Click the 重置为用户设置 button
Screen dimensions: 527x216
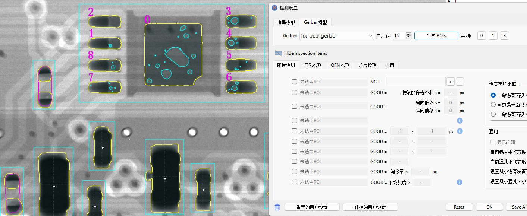(312, 207)
